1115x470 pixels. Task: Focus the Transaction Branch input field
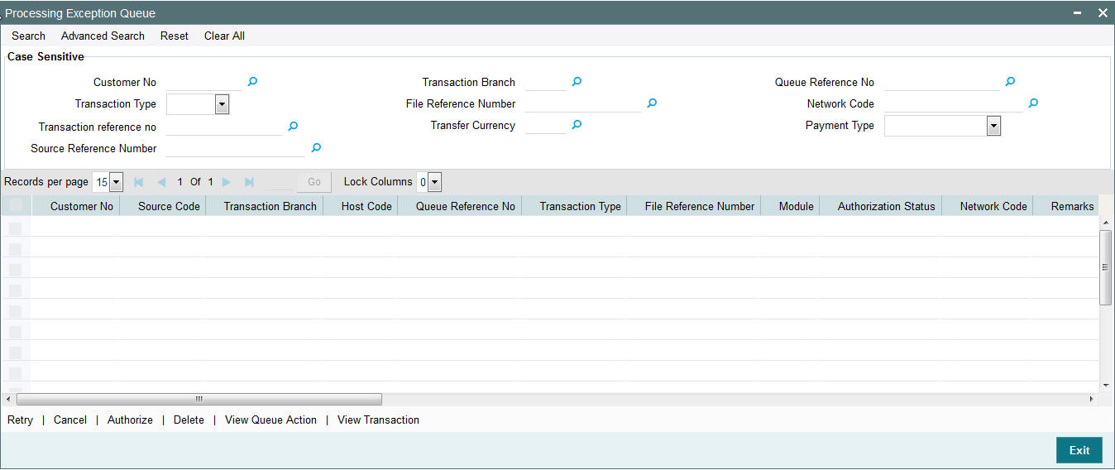[545, 82]
